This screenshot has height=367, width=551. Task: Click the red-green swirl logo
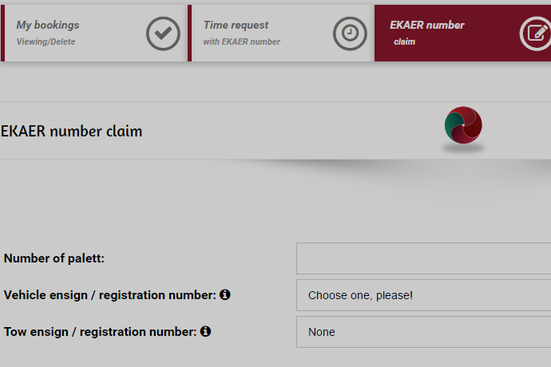[463, 126]
